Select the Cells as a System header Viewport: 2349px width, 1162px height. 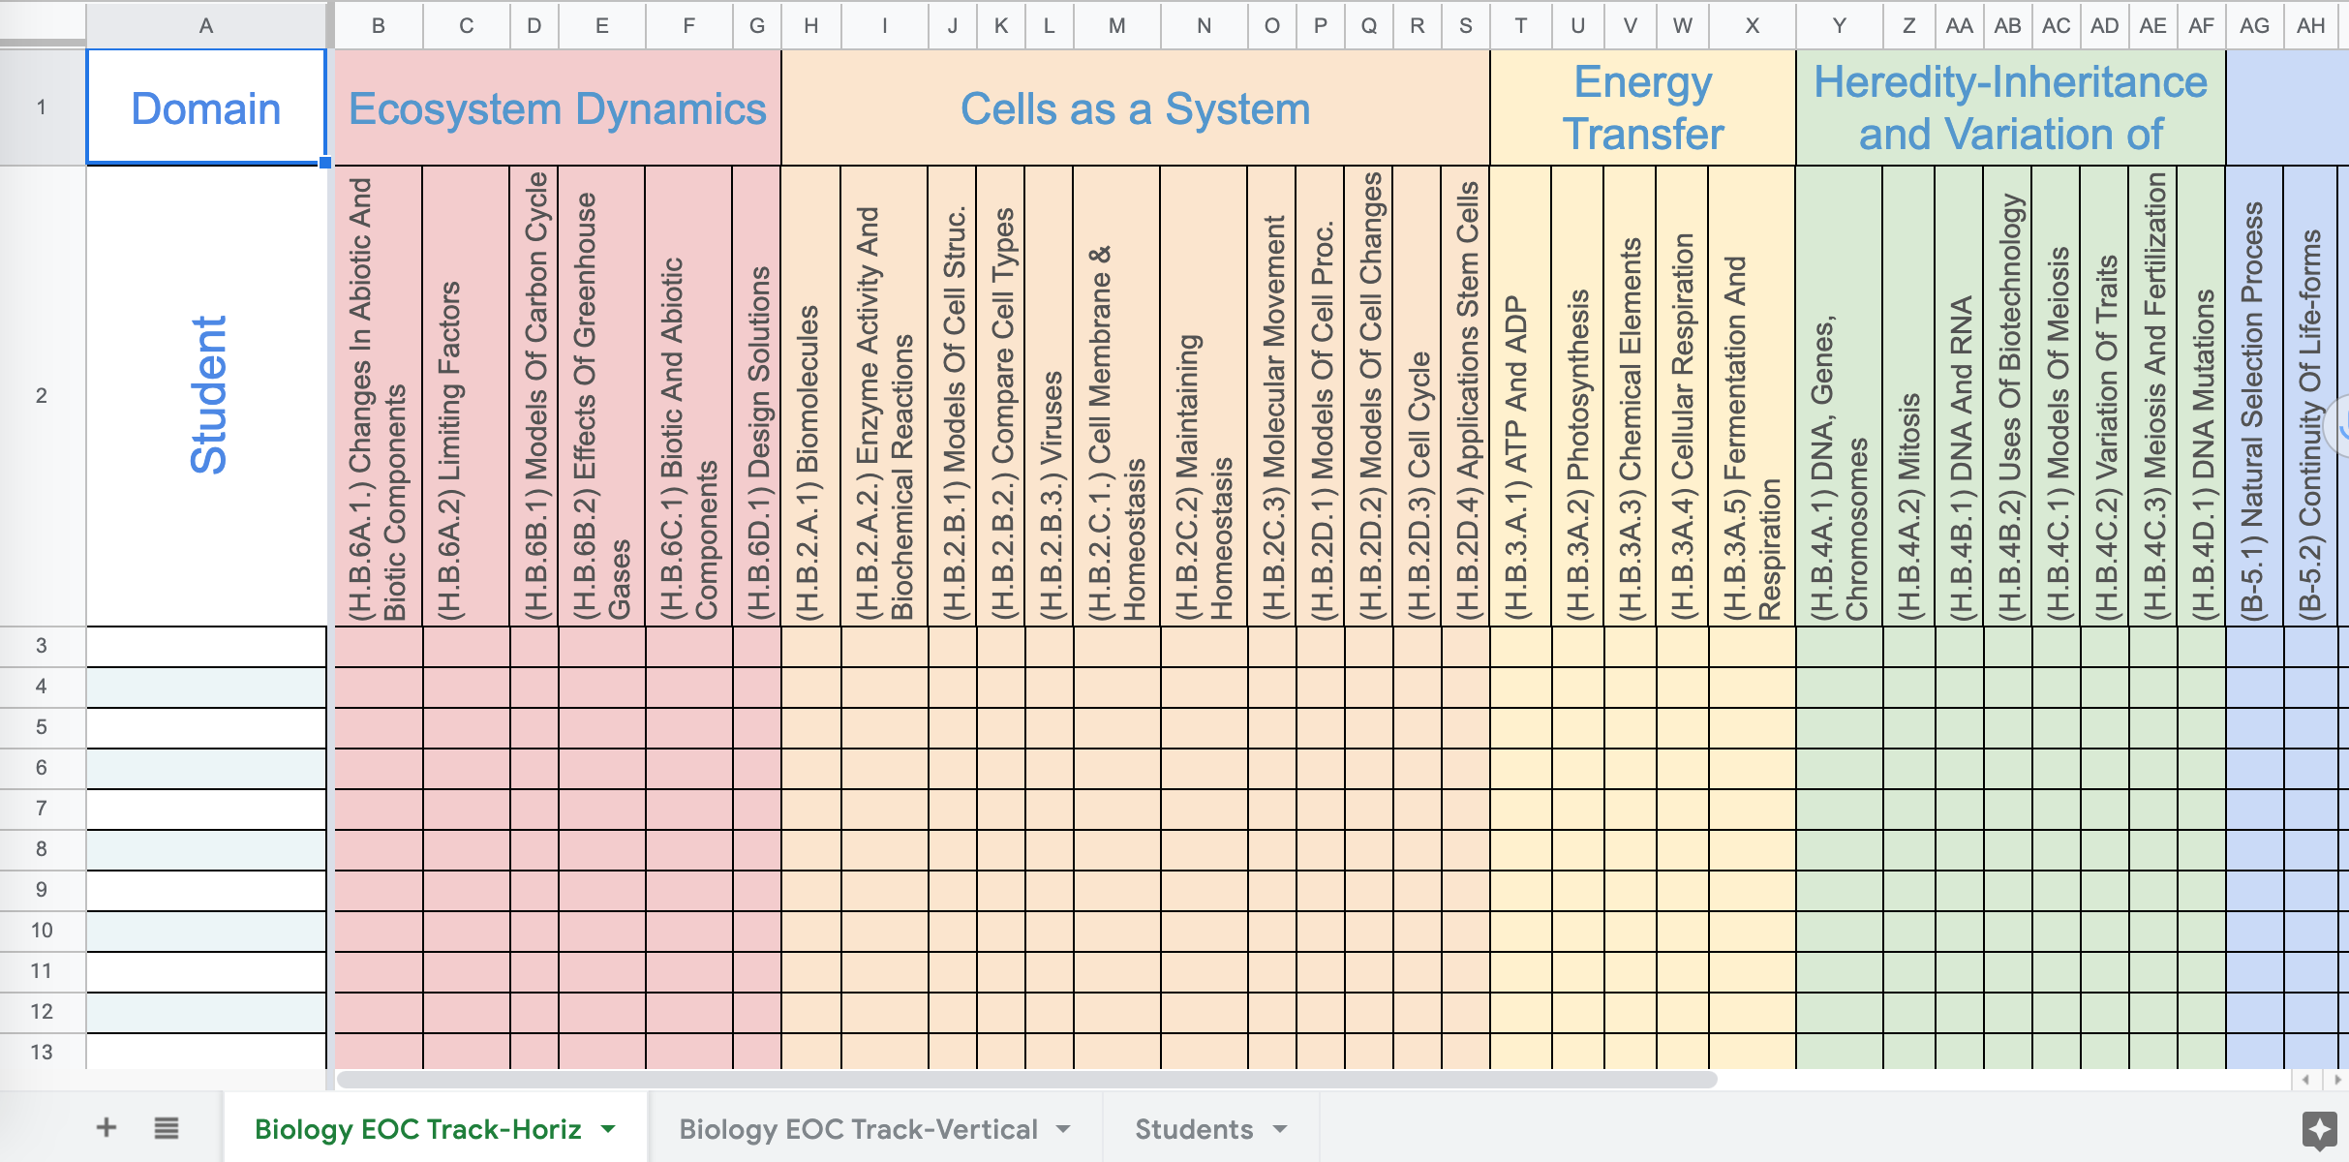tap(1135, 107)
